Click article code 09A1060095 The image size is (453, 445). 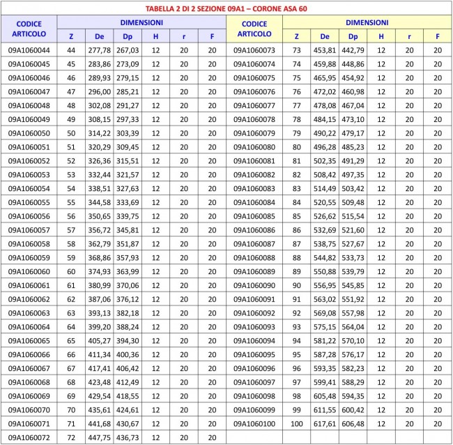(x=254, y=354)
